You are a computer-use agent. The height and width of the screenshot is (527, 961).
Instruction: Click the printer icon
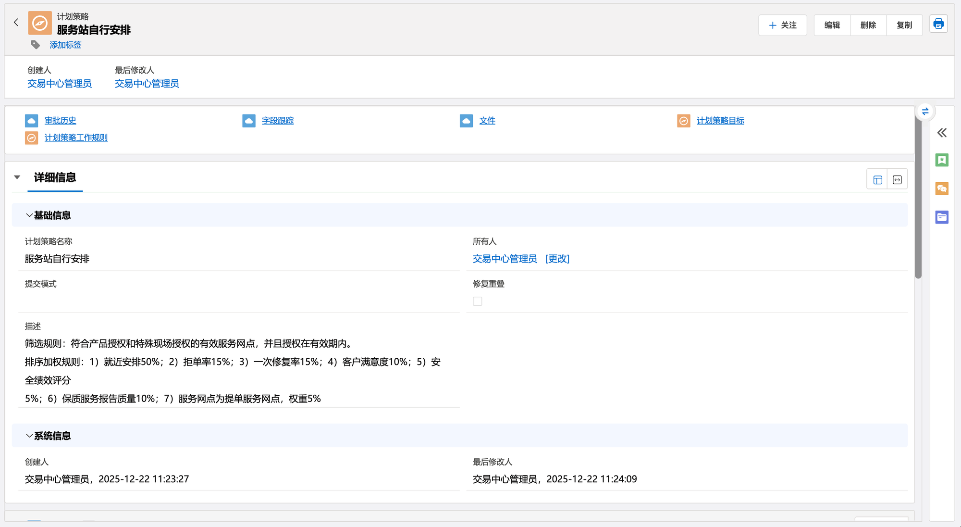tap(938, 24)
